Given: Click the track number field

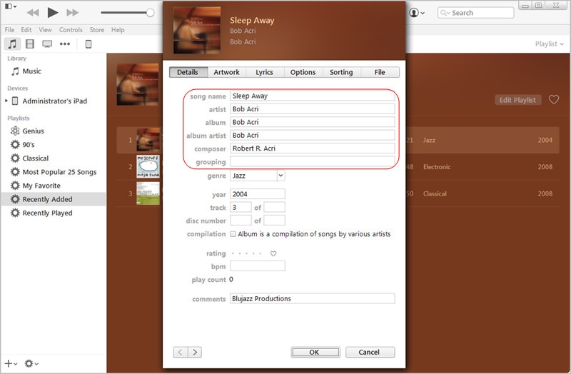Looking at the screenshot, I should (x=241, y=207).
